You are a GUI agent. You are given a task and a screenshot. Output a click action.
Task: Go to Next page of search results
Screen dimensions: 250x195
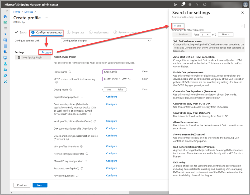tap(226, 35)
